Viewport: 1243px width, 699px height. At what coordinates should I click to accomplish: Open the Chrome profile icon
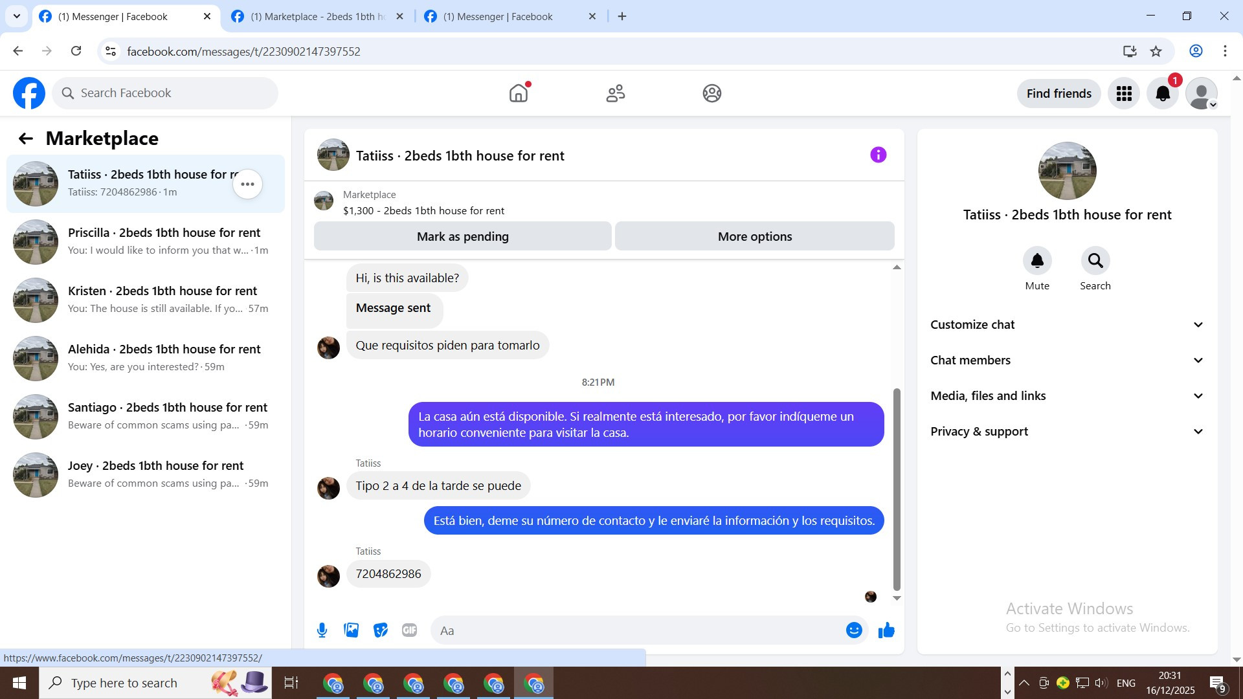(1196, 51)
